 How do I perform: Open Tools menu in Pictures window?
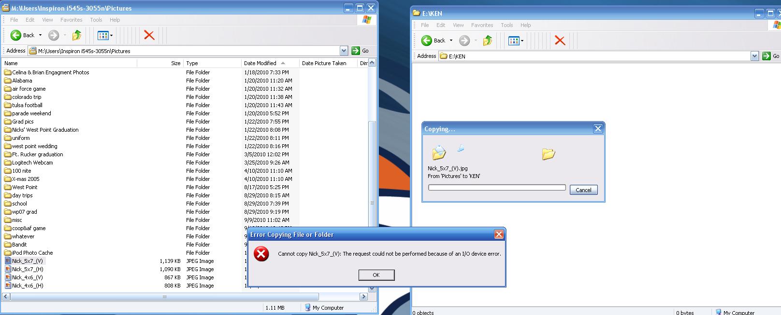click(96, 20)
